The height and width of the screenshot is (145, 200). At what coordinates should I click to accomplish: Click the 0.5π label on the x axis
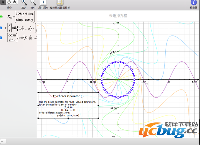coord(143,82)
